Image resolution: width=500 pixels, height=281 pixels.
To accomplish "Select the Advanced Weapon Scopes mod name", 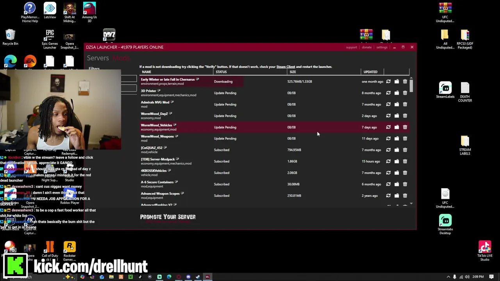I will click(x=160, y=194).
